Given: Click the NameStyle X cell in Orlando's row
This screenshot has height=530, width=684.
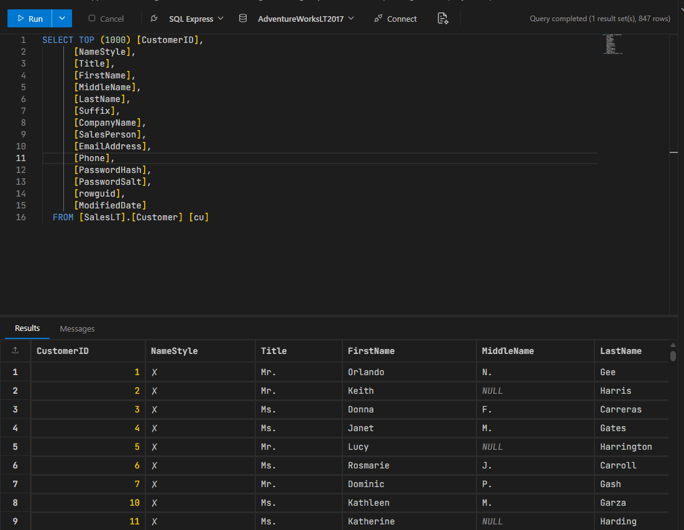Looking at the screenshot, I should 200,372.
